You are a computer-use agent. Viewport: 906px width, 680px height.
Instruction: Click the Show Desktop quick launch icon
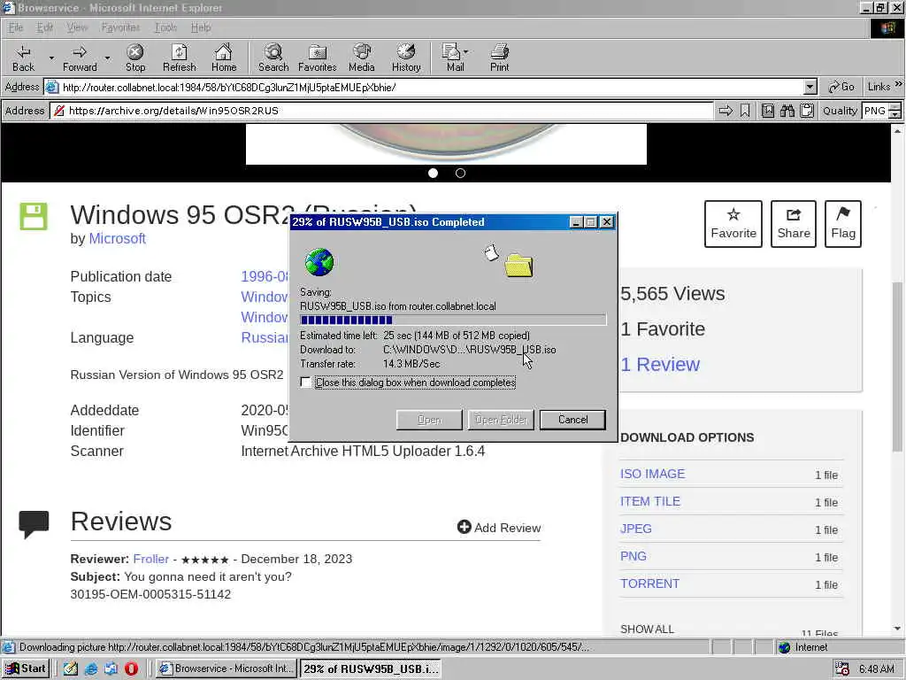pyautogui.click(x=71, y=668)
